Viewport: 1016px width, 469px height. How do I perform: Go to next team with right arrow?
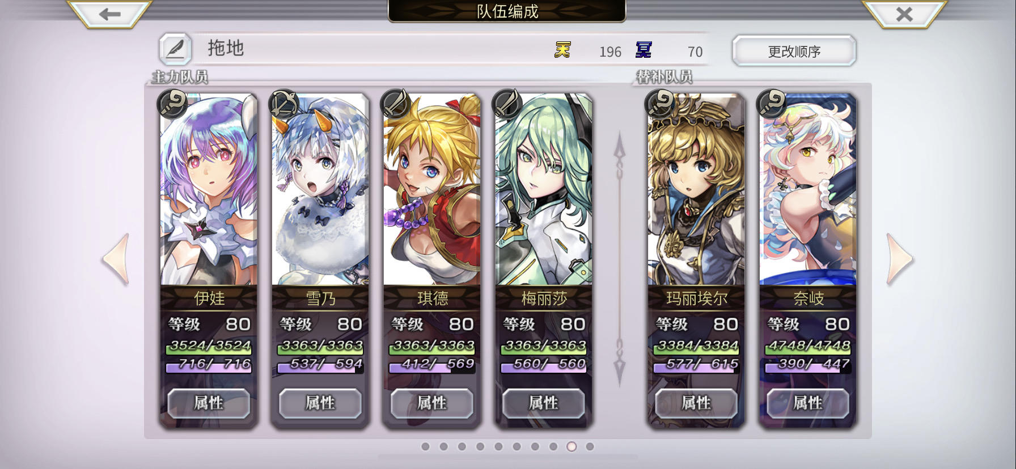pos(900,258)
